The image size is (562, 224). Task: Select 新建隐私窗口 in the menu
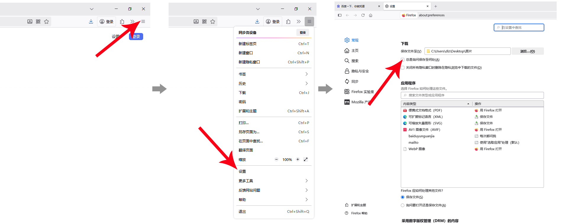point(249,62)
